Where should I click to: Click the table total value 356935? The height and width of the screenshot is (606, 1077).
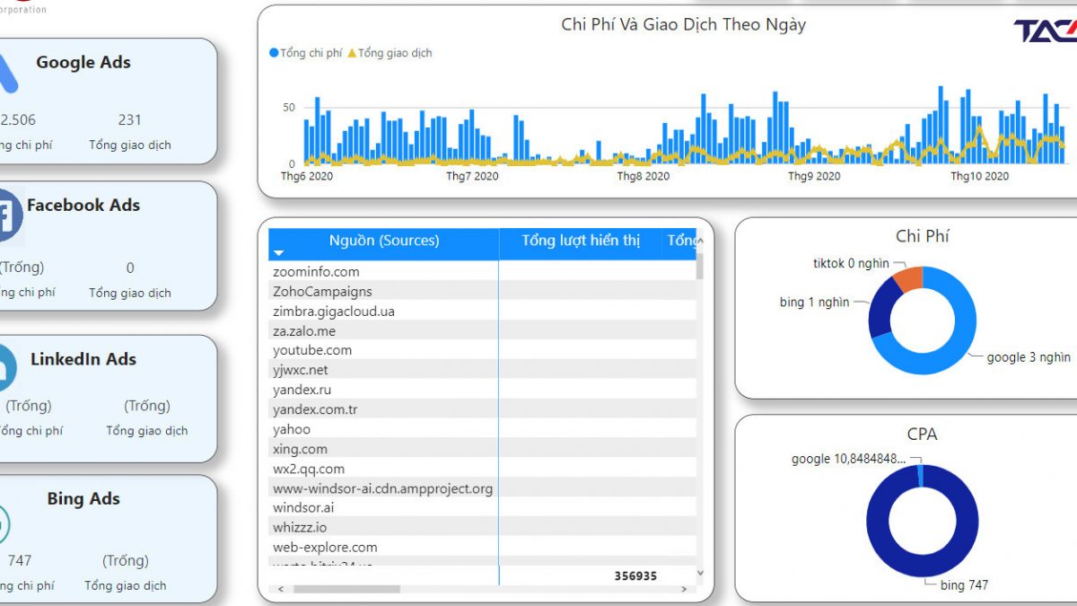pyautogui.click(x=635, y=575)
